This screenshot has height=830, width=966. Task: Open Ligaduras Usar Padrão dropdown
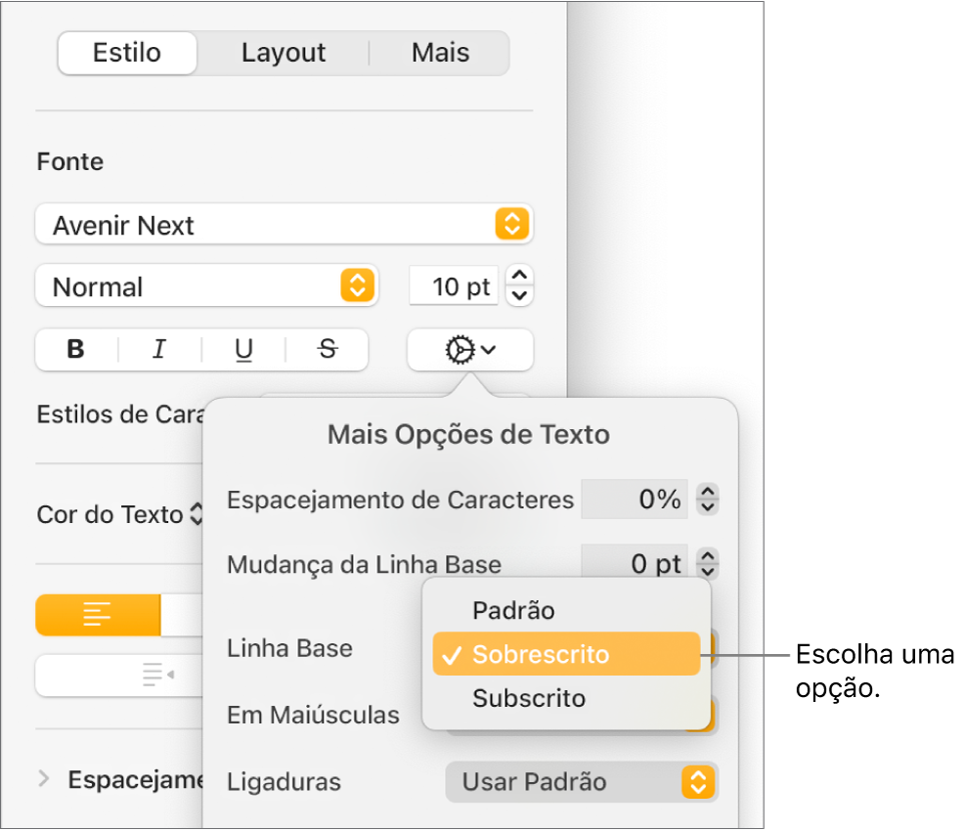pos(582,782)
